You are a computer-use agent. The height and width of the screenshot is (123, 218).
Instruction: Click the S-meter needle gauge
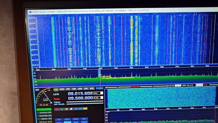point(44,96)
